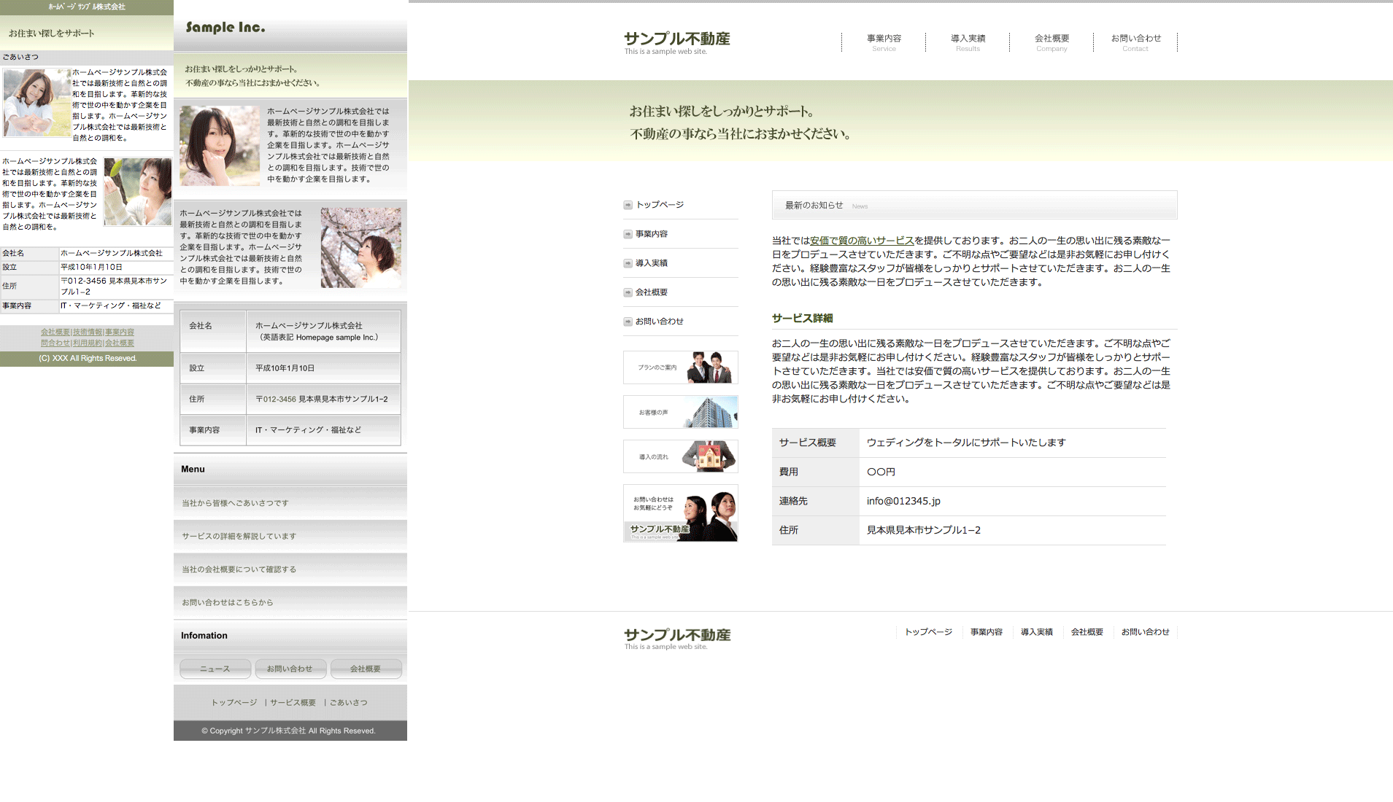Click the Sample Inc. logo

tap(225, 28)
